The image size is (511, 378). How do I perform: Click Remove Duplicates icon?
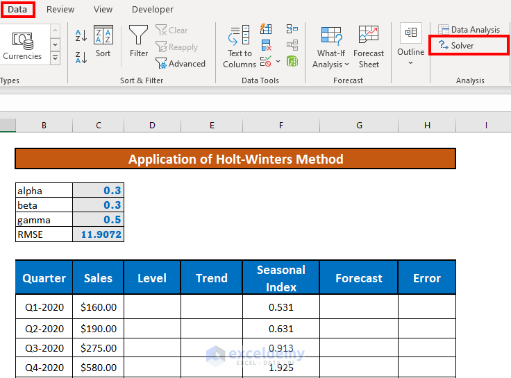266,45
